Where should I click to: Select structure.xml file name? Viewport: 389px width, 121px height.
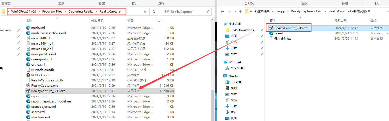coord(41,117)
